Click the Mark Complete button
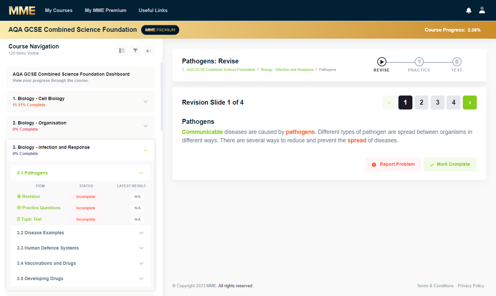 450,164
